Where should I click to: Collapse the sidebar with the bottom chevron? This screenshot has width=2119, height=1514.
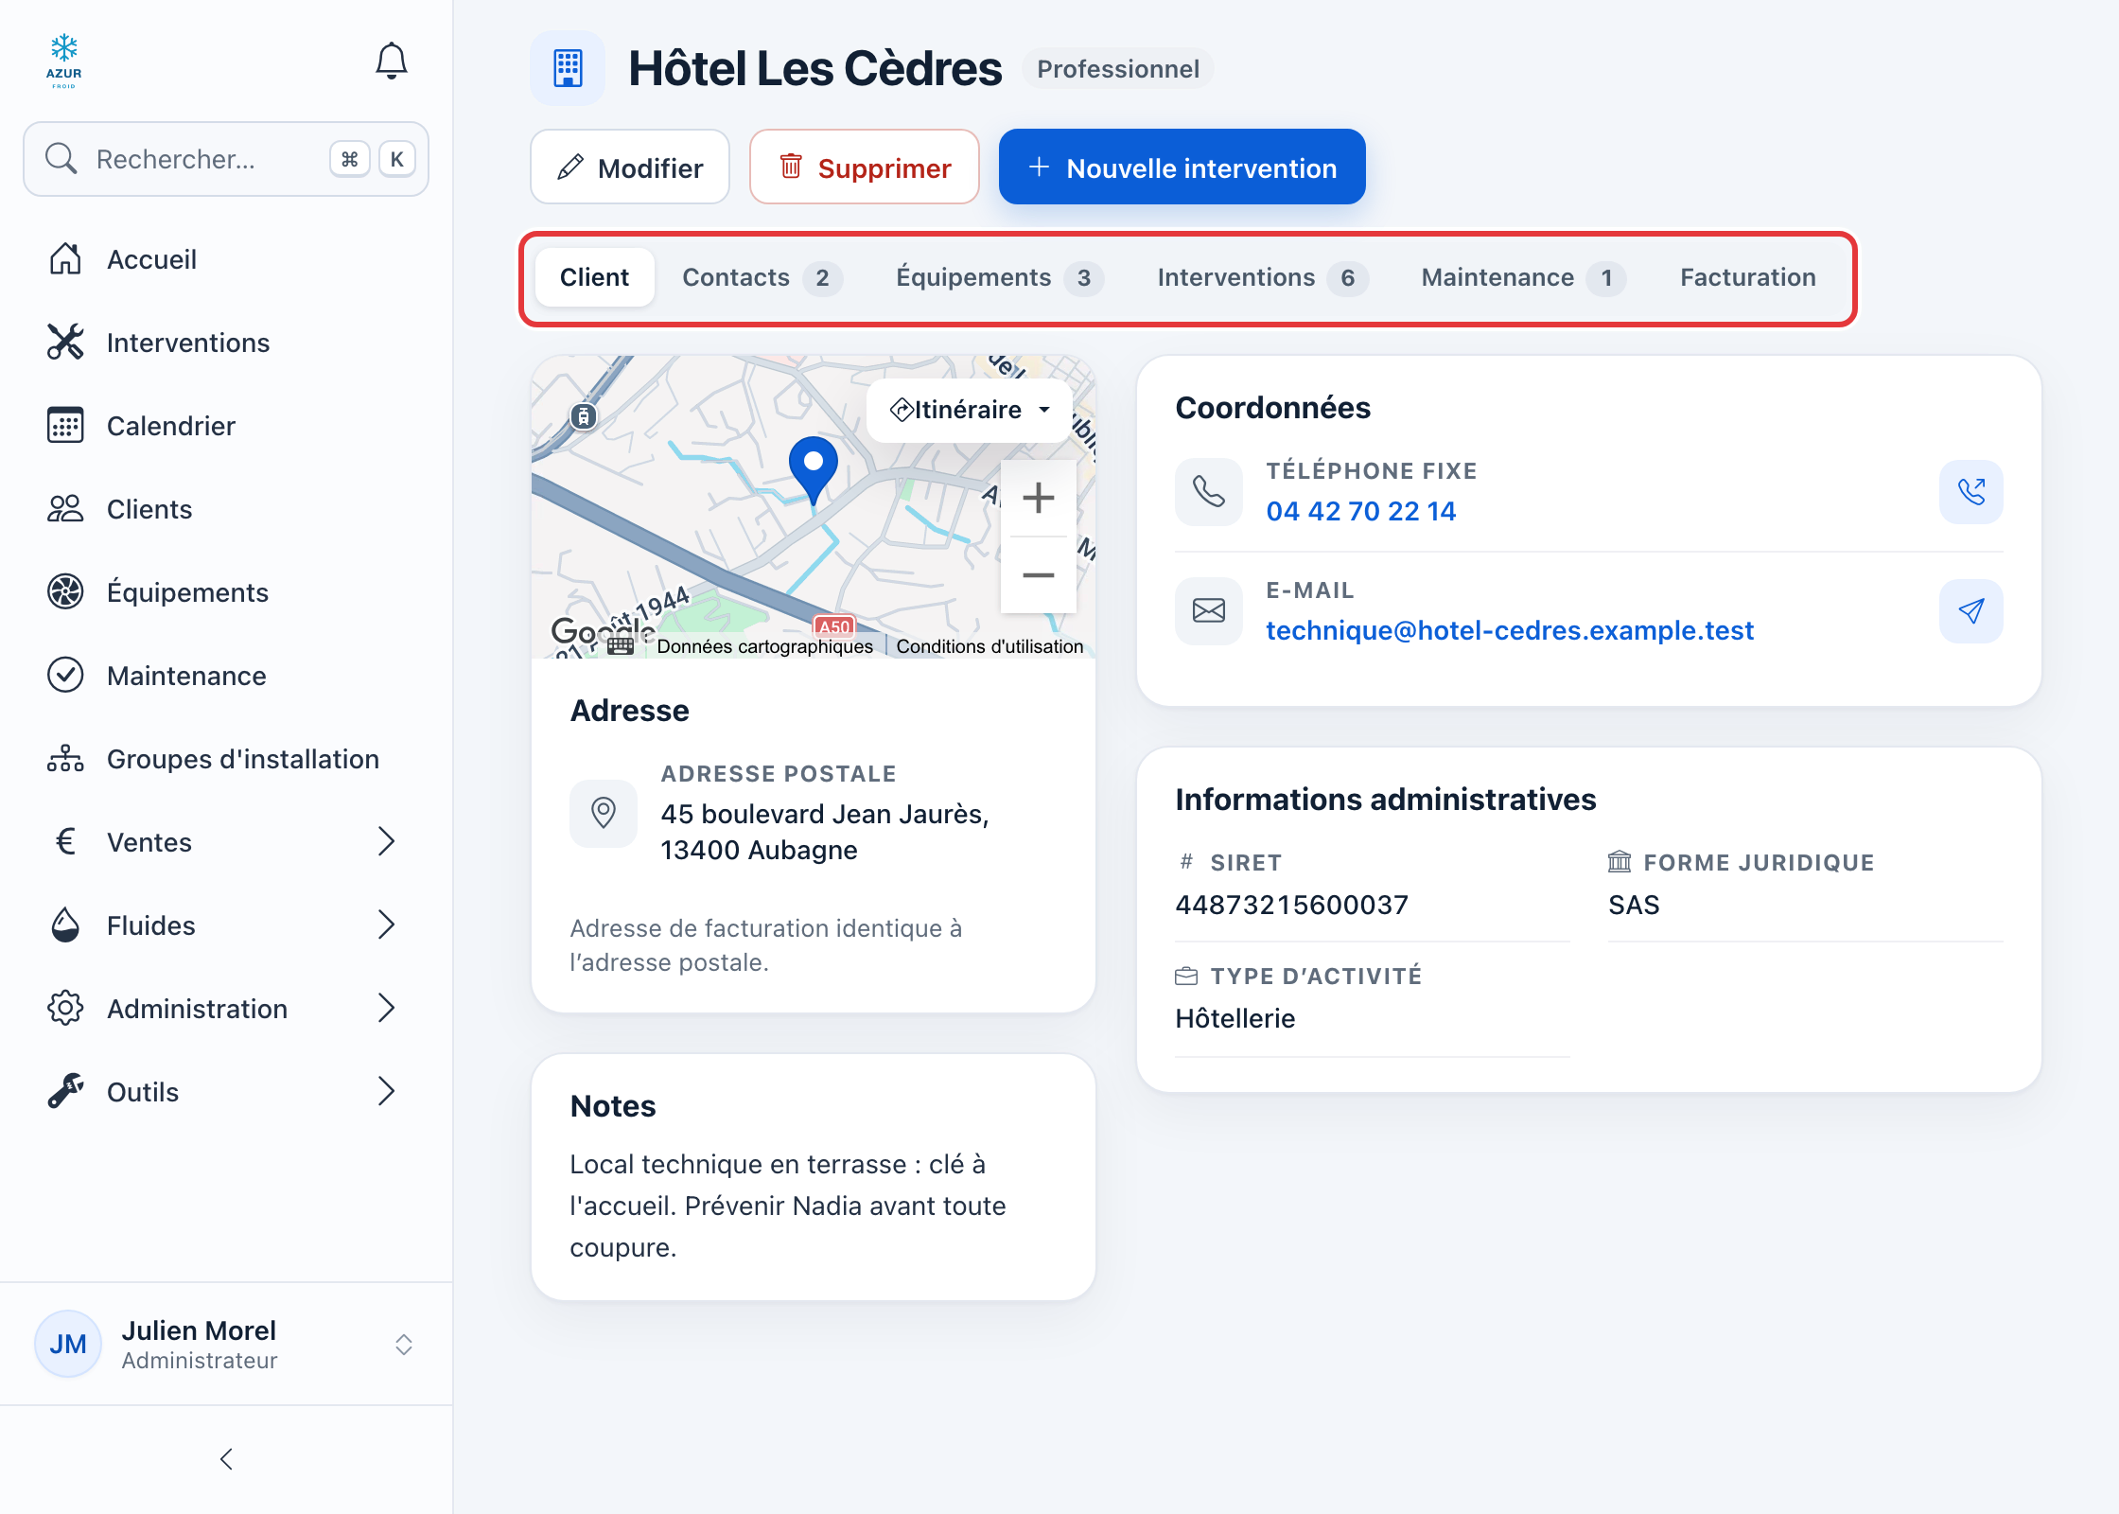coord(226,1459)
